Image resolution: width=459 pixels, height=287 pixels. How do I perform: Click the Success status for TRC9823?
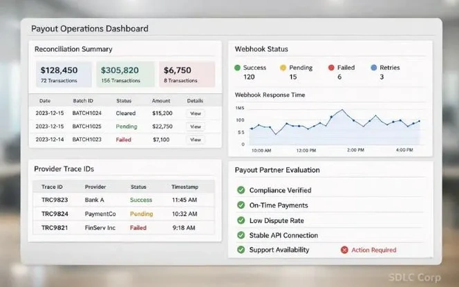[141, 200]
